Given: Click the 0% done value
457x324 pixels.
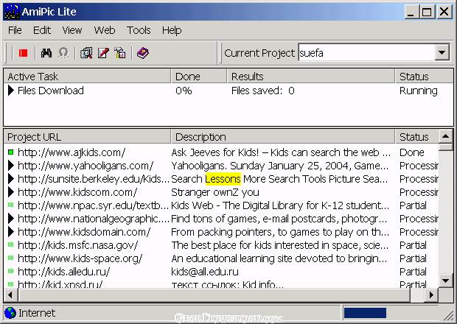Looking at the screenshot, I should (184, 91).
